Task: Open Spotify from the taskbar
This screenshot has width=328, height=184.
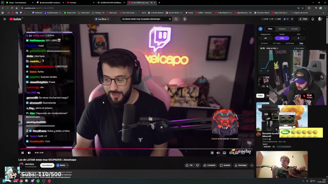Action: coord(38,181)
